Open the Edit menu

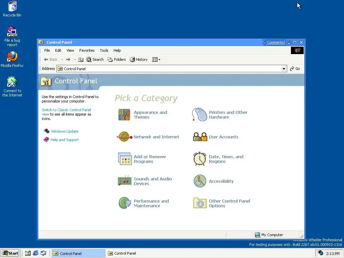(x=58, y=50)
